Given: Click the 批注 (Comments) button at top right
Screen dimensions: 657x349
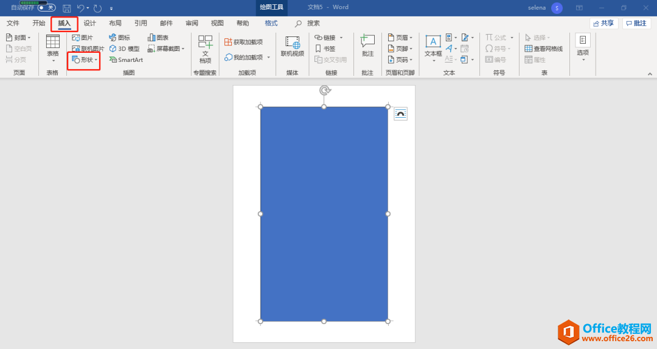Looking at the screenshot, I should pos(636,23).
